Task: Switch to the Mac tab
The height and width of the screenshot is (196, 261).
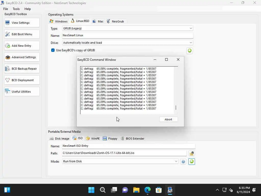Action: [x=98, y=21]
